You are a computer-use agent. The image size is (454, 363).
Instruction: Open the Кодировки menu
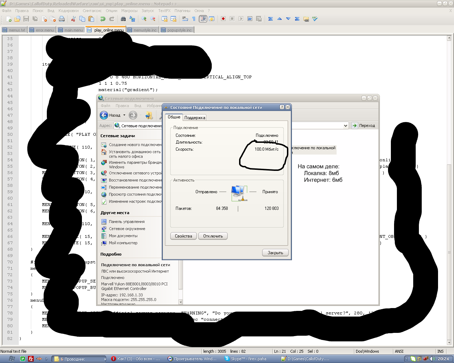(68, 11)
